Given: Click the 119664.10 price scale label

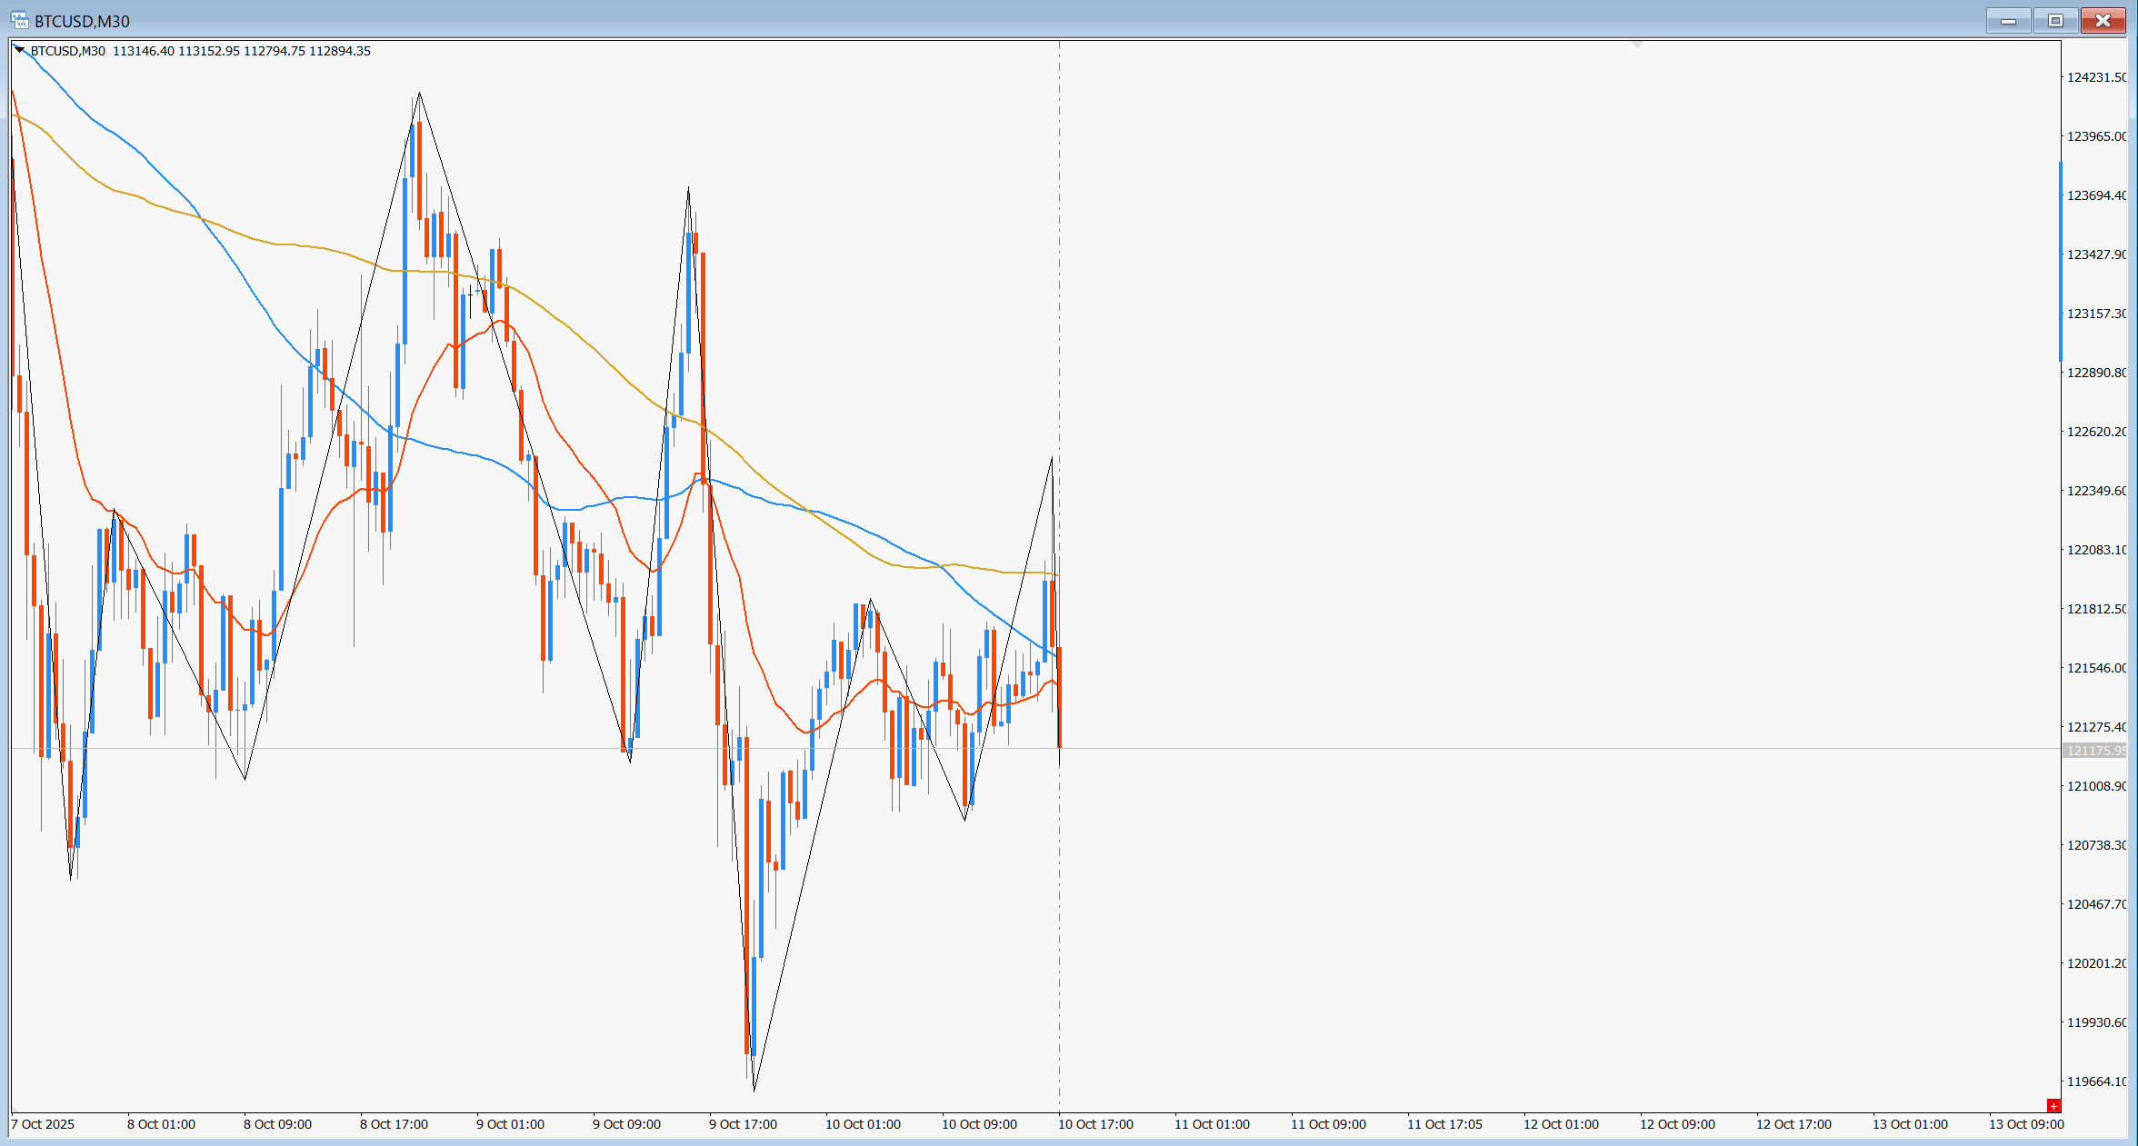Looking at the screenshot, I should tap(2096, 1081).
